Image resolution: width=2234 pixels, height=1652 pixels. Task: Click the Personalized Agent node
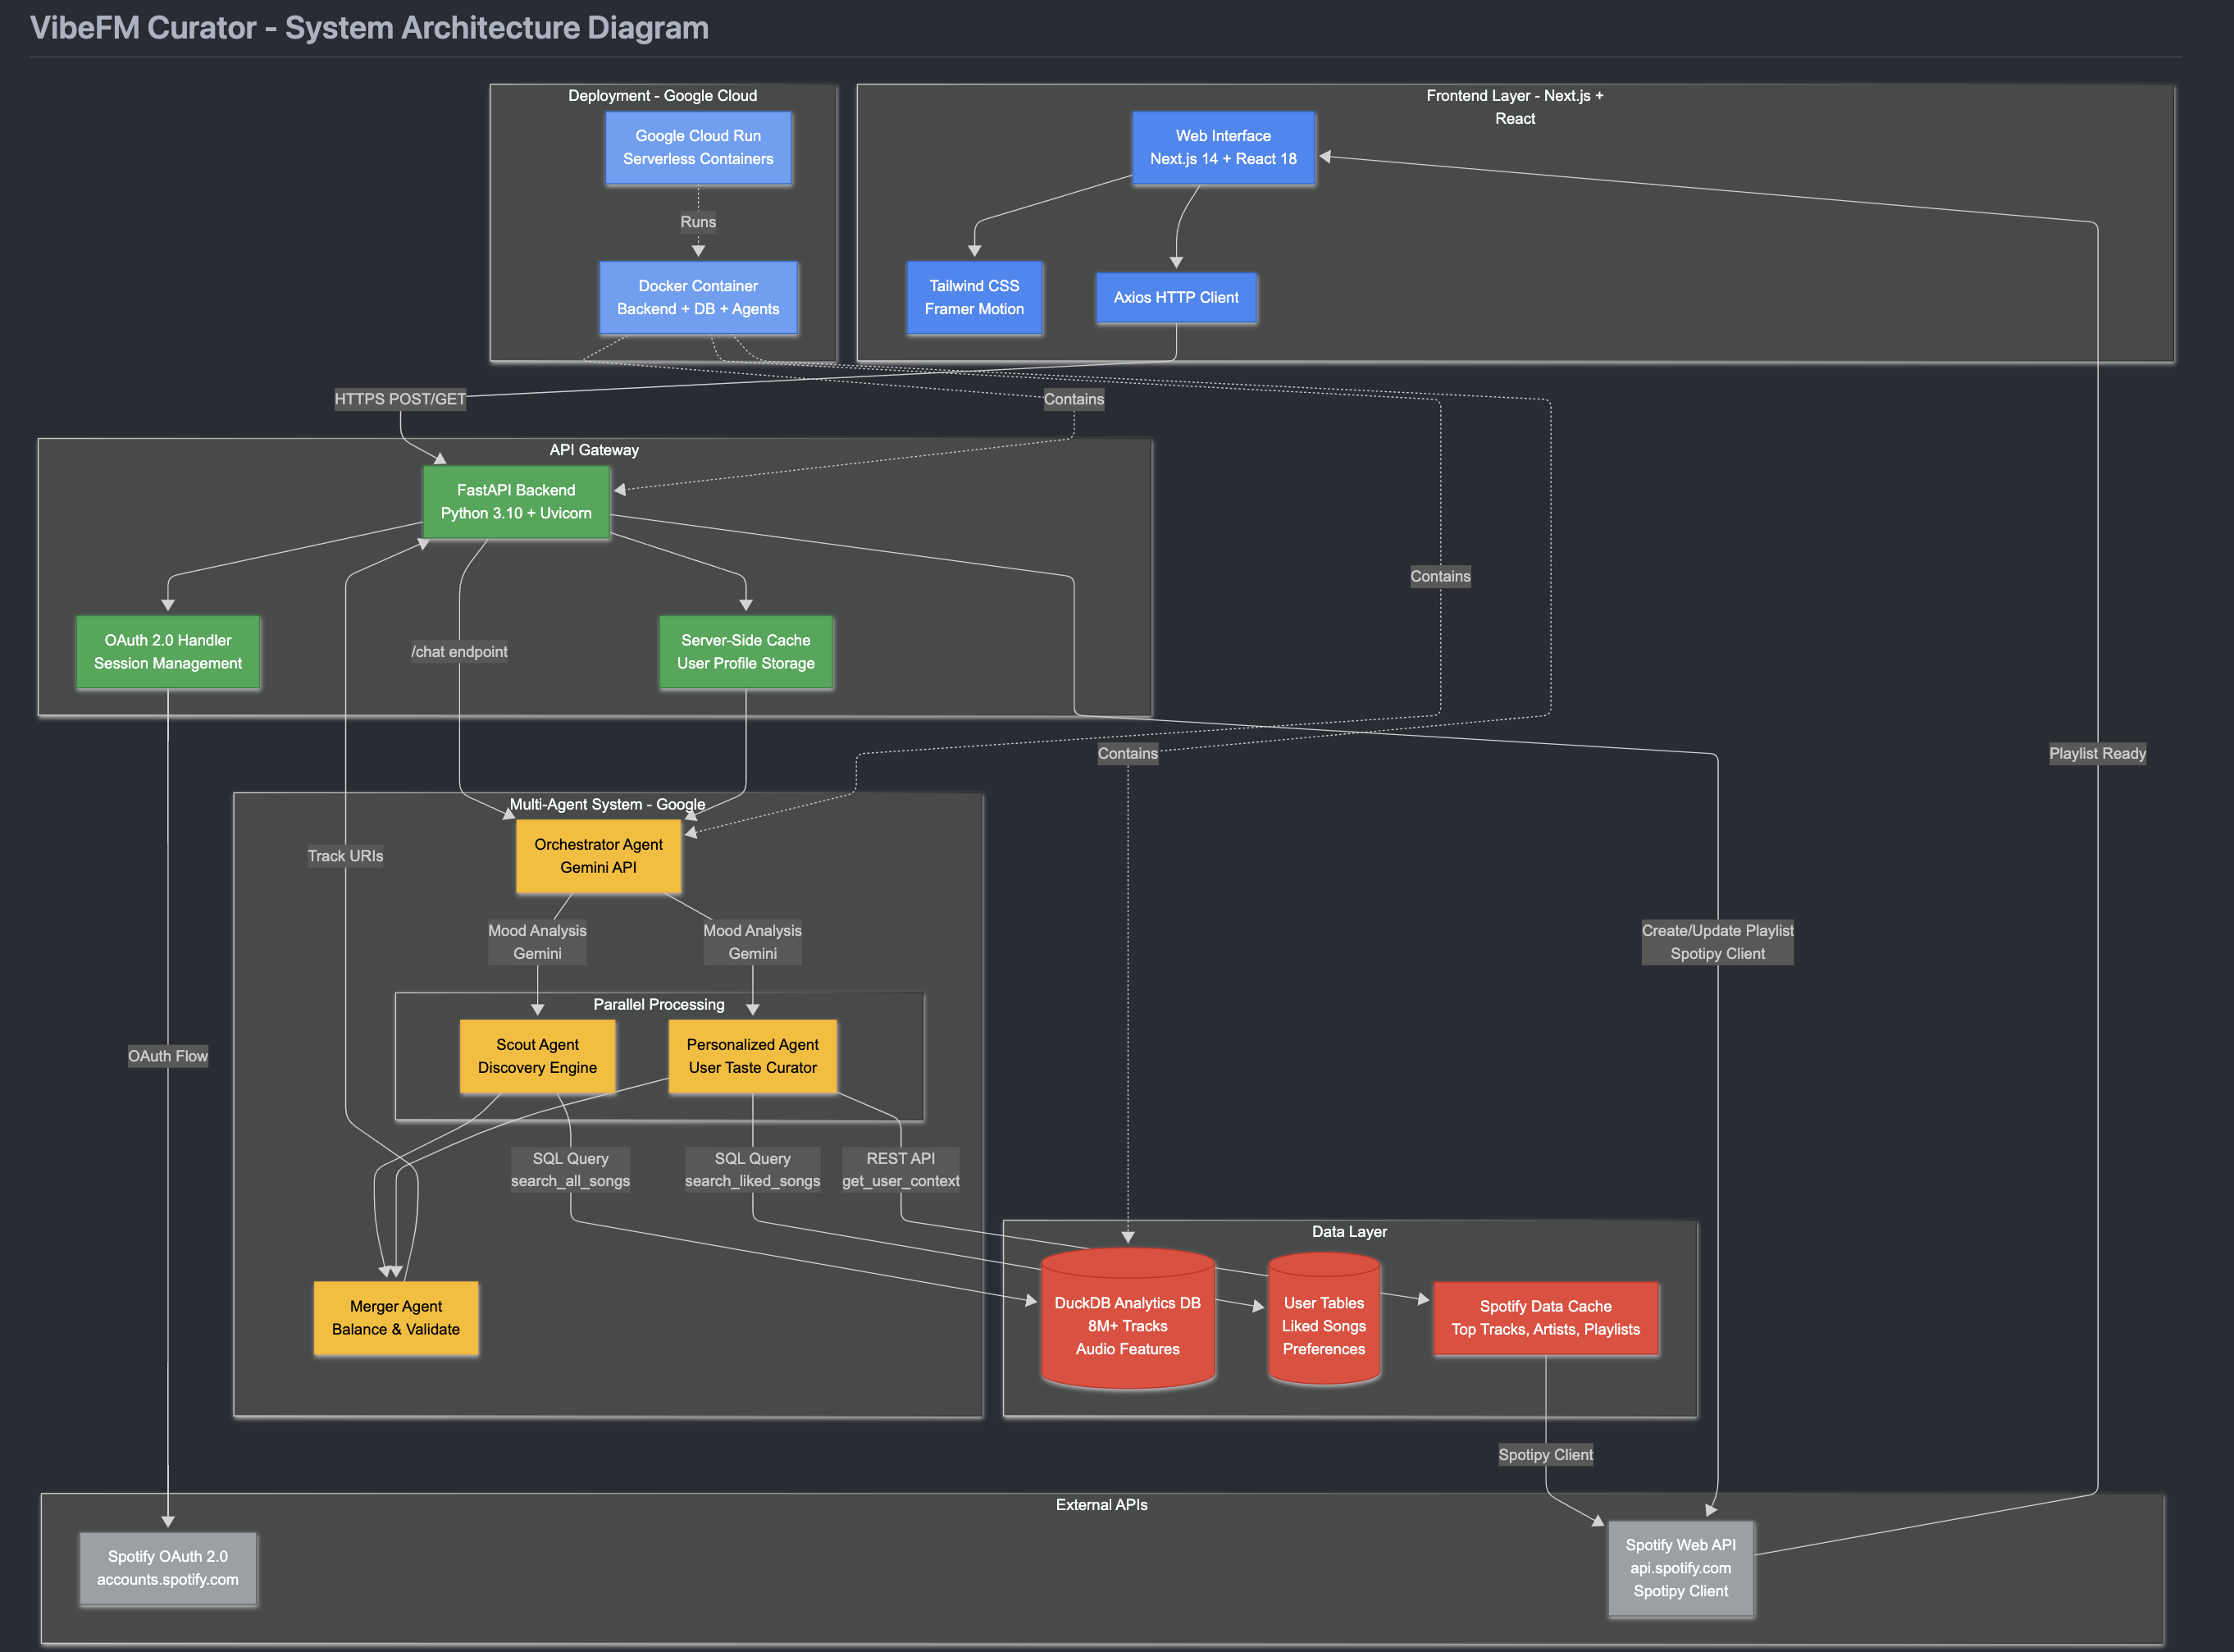coord(752,1056)
